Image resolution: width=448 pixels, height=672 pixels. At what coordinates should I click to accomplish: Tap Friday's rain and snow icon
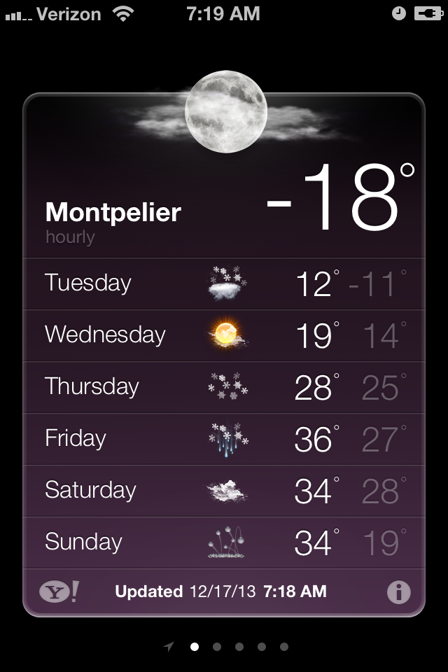coord(227,439)
